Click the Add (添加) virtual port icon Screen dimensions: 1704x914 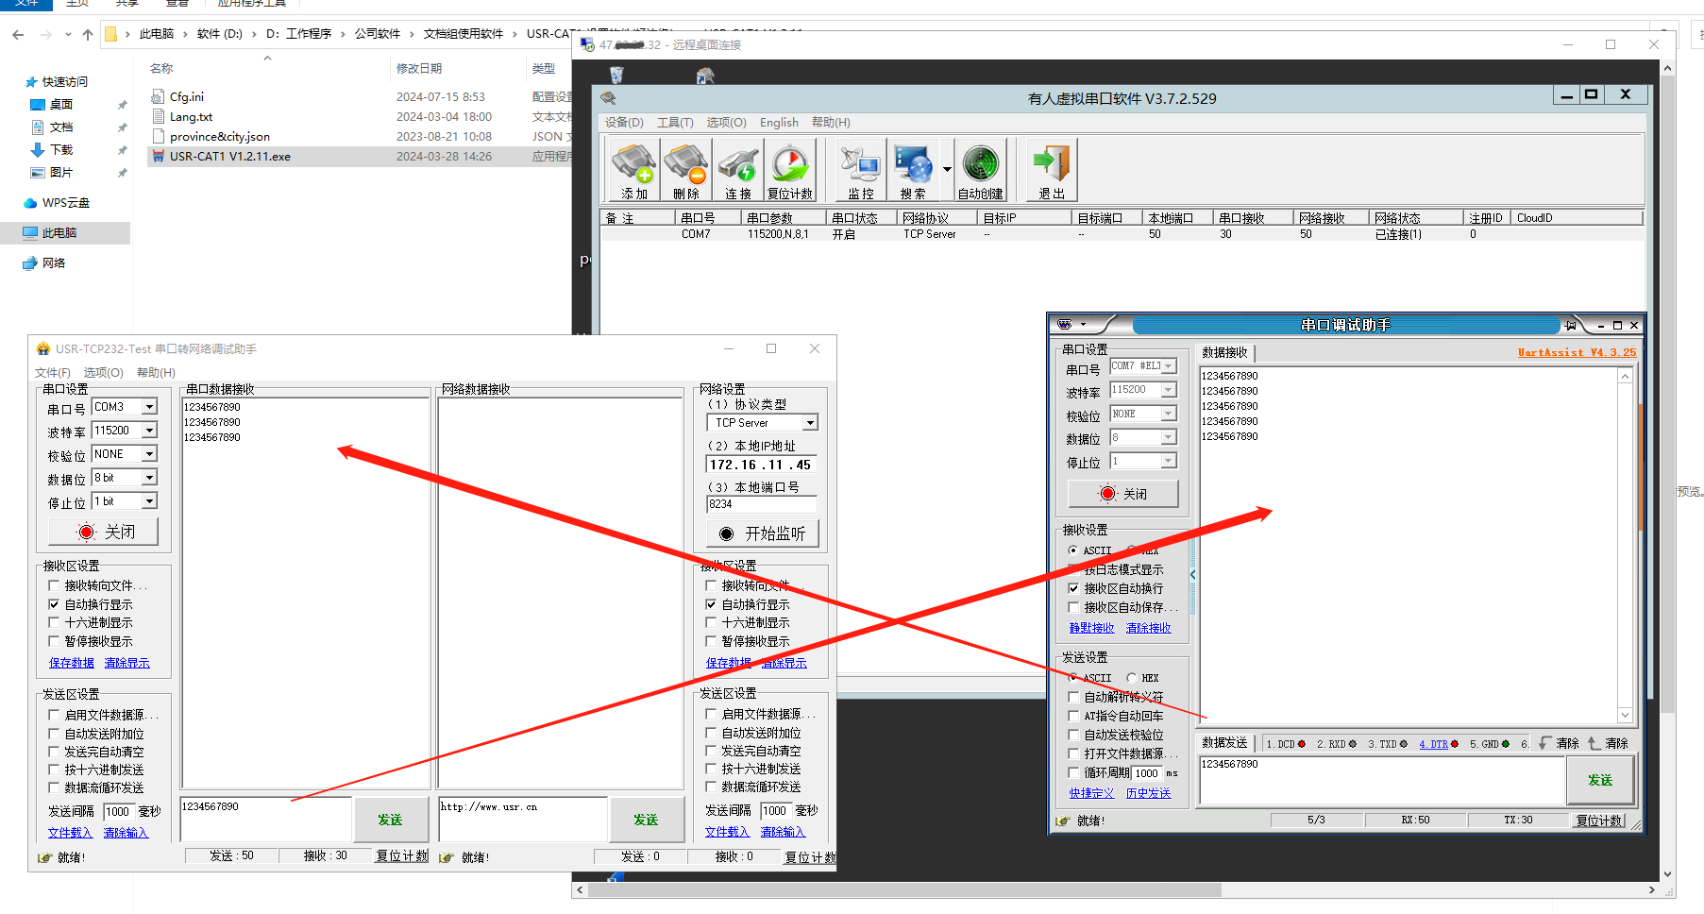[x=634, y=170]
